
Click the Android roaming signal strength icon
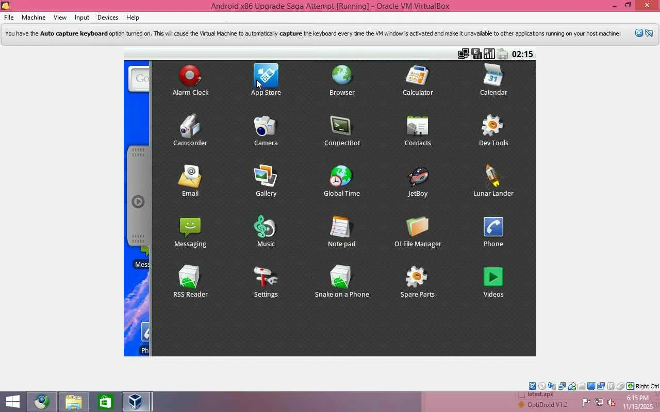tap(489, 54)
